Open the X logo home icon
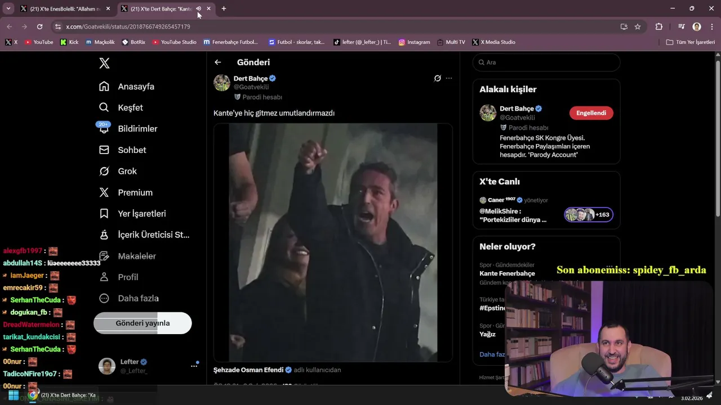Image resolution: width=721 pixels, height=405 pixels. point(104,63)
